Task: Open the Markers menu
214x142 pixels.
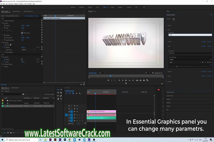Action: [x=16, y=4]
